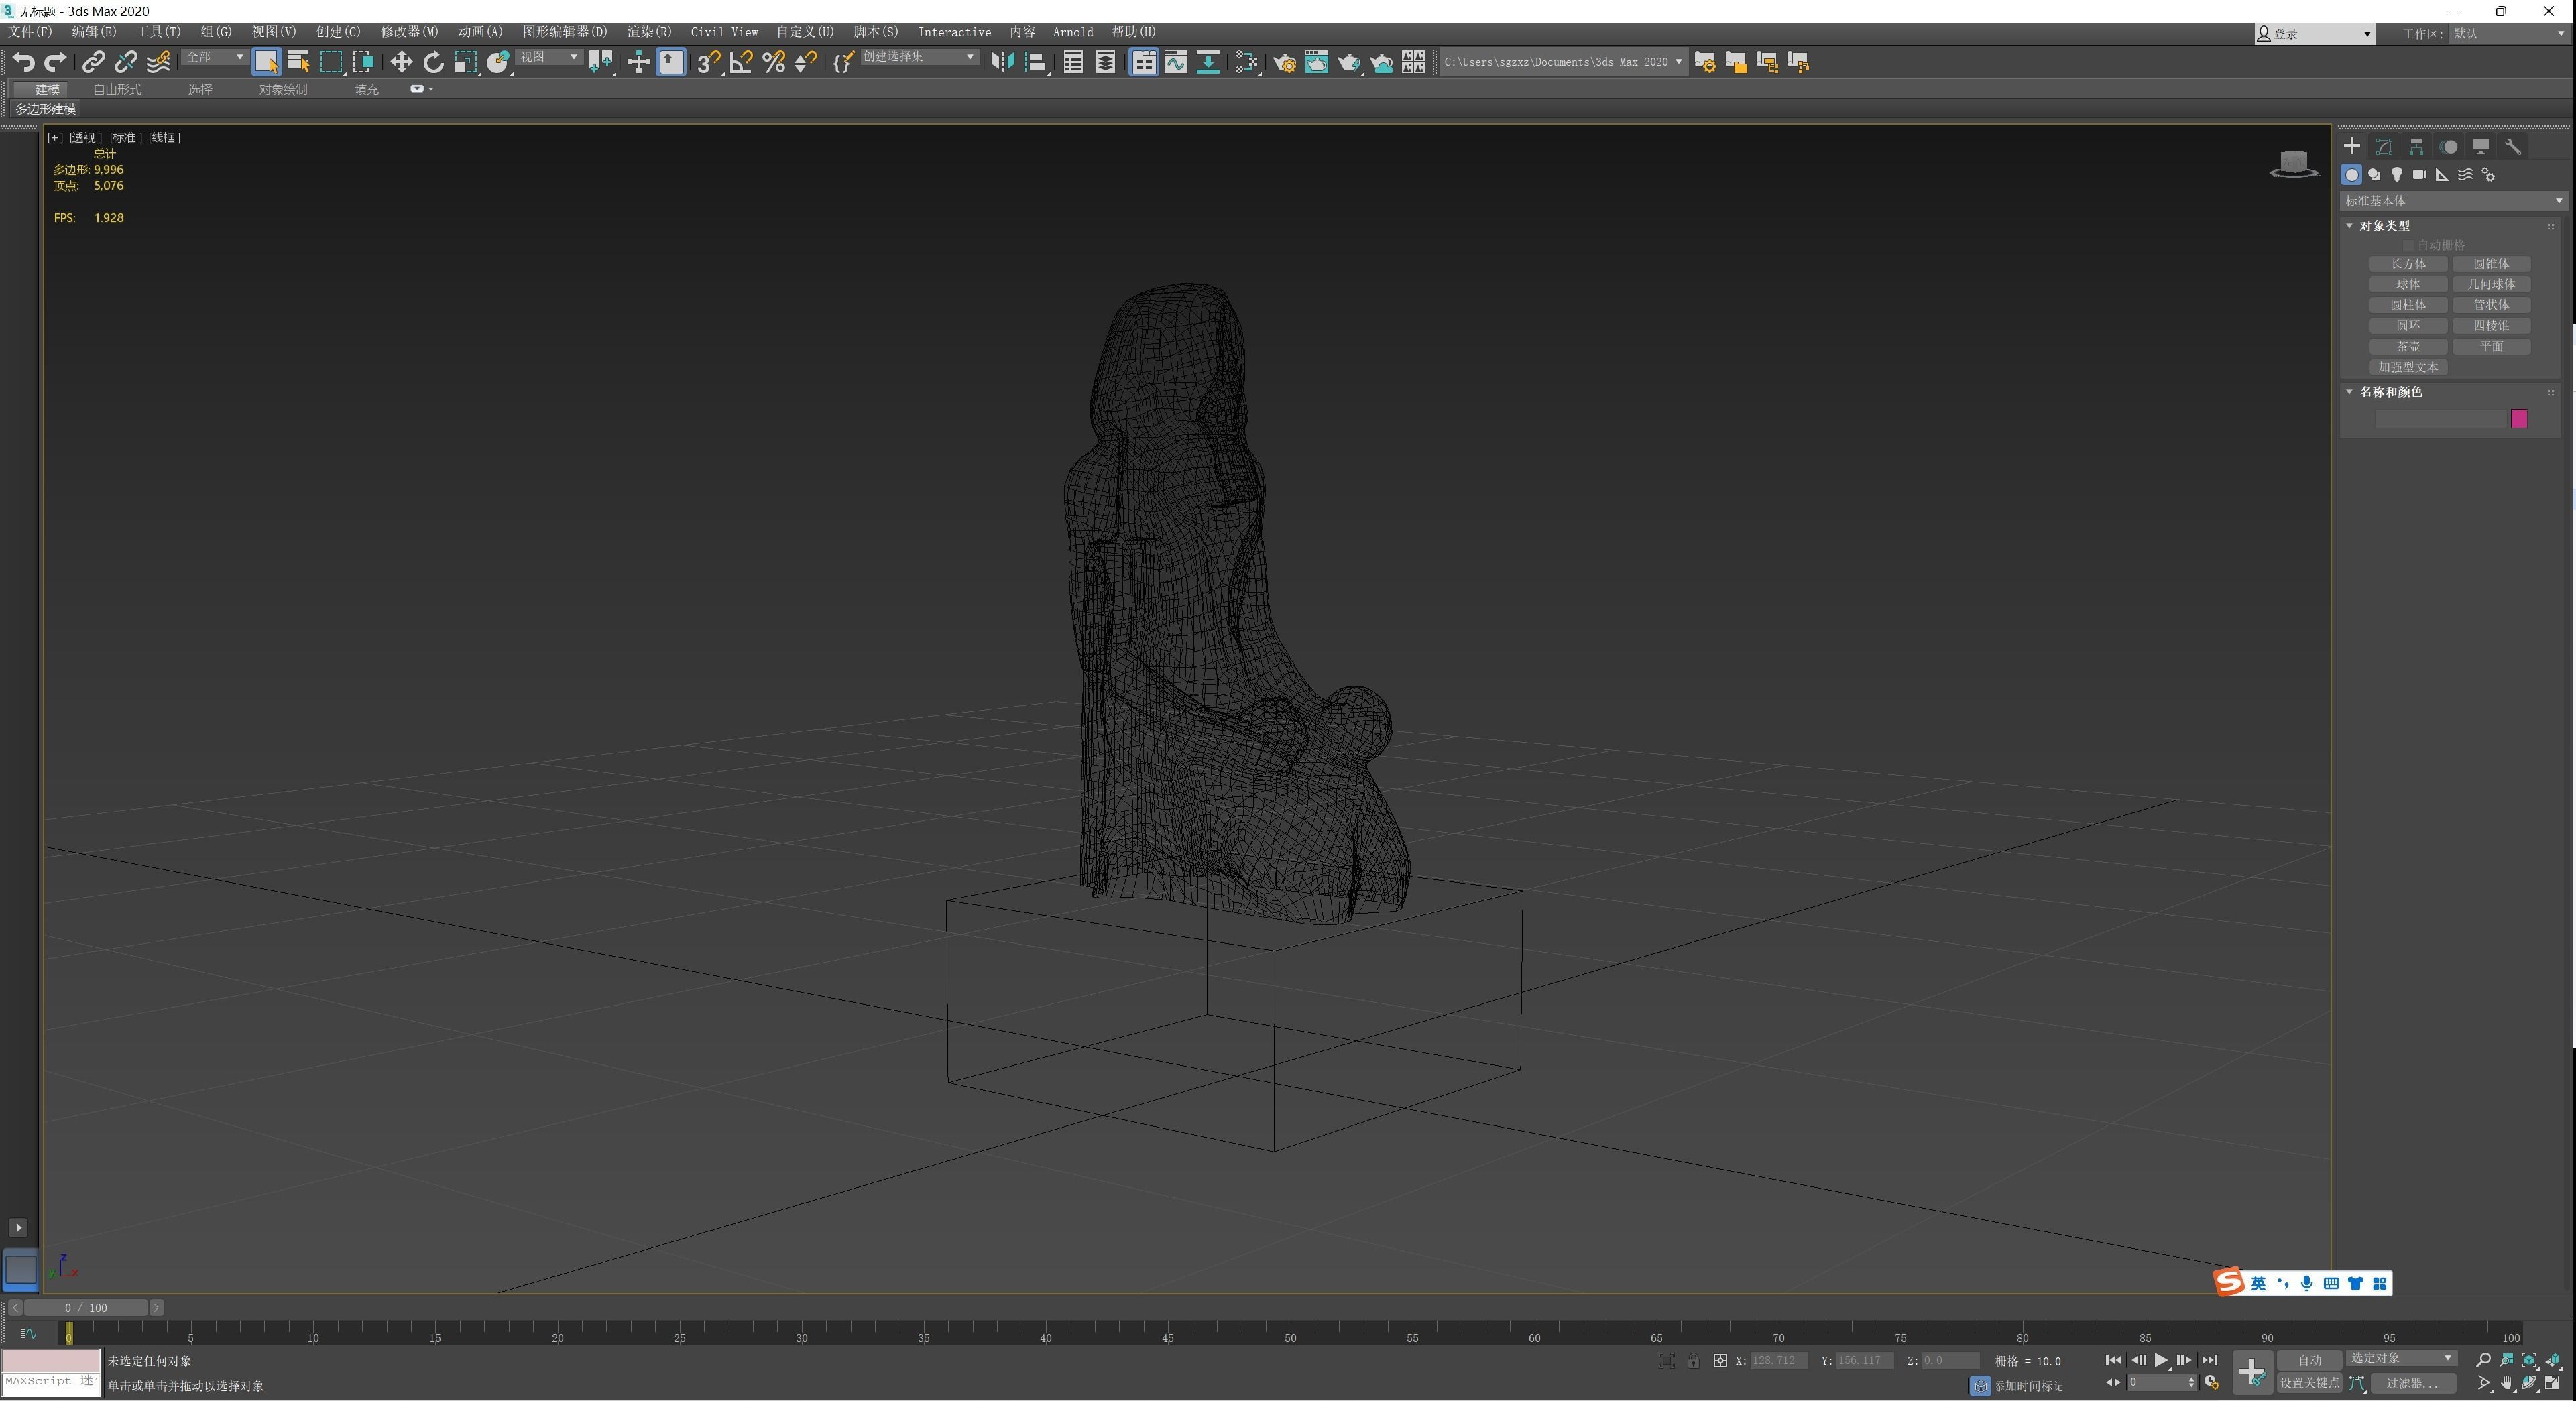Open Schematic View icon

pos(1208,62)
